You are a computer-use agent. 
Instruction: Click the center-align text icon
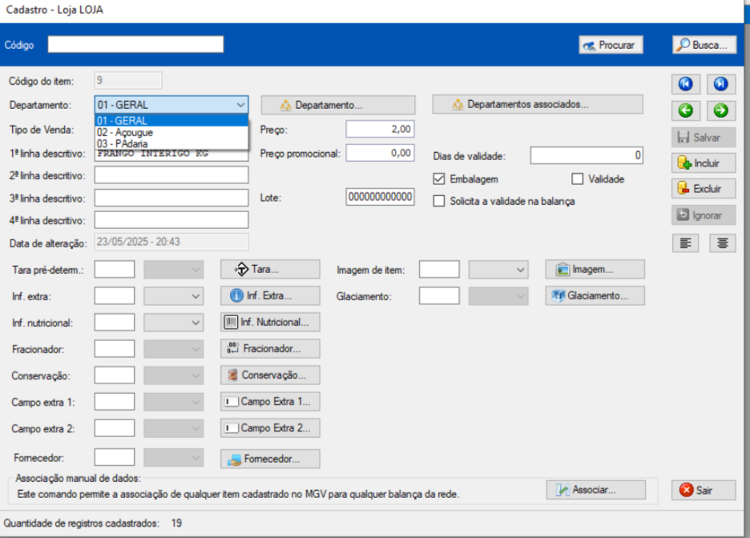coord(722,243)
